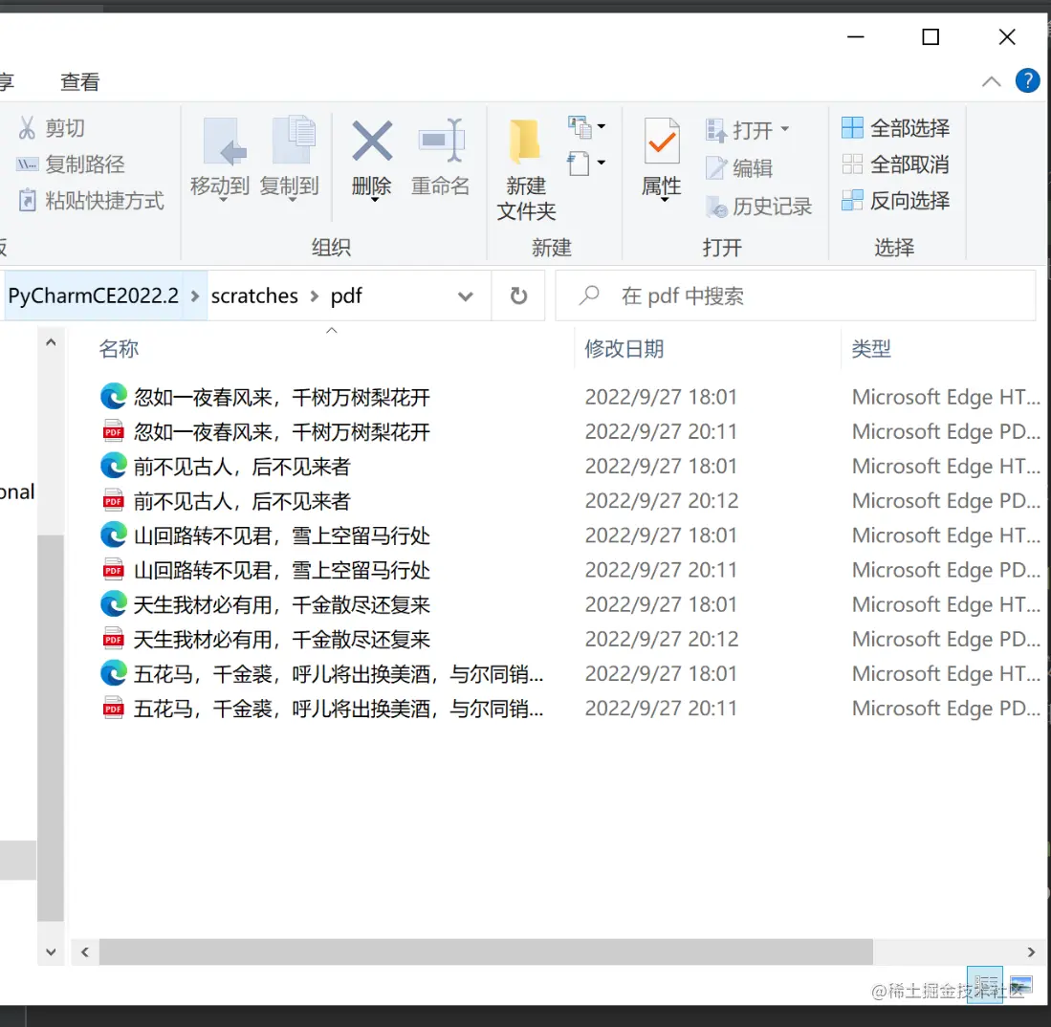Maximize the Explorer window
1051x1027 pixels.
pyautogui.click(x=931, y=37)
